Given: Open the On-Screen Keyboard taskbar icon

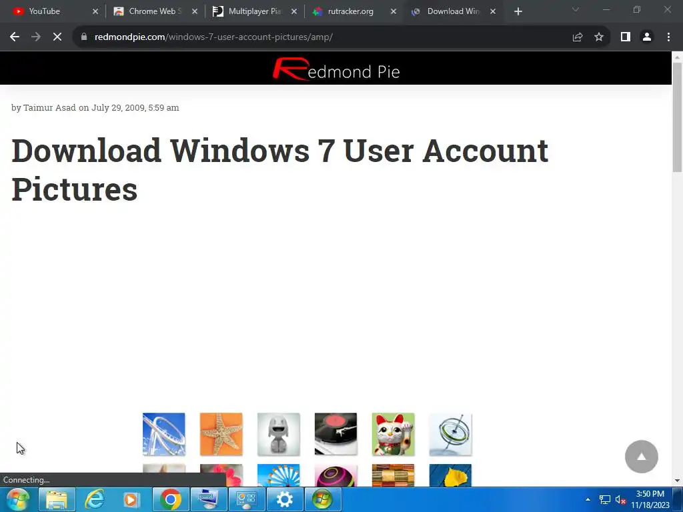Looking at the screenshot, I should pyautogui.click(x=208, y=499).
